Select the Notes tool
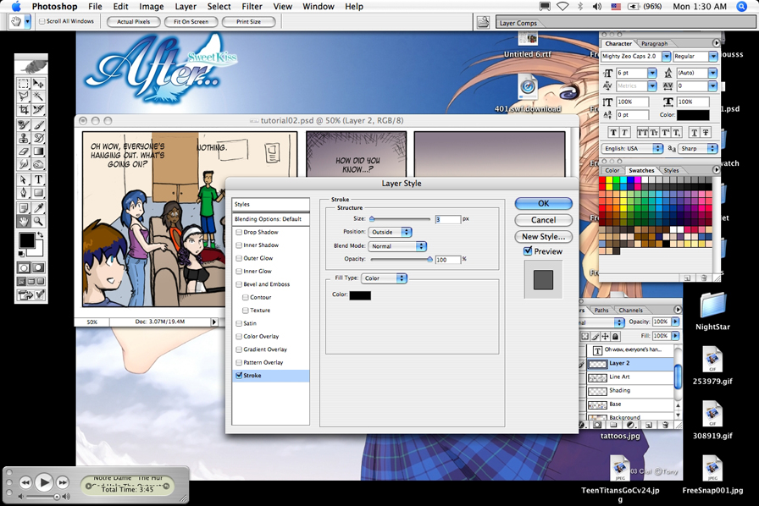This screenshot has width=759, height=506. (x=23, y=208)
